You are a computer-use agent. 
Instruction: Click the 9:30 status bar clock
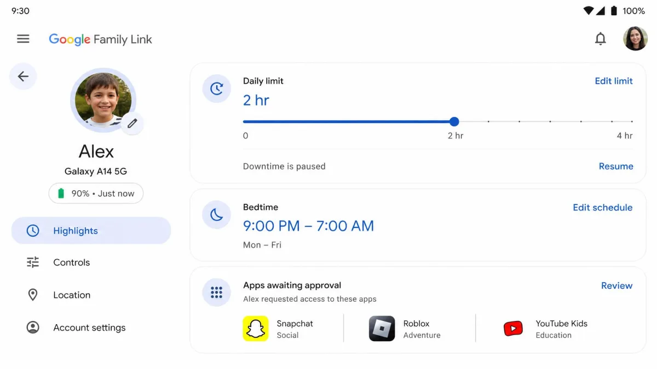pyautogui.click(x=20, y=11)
